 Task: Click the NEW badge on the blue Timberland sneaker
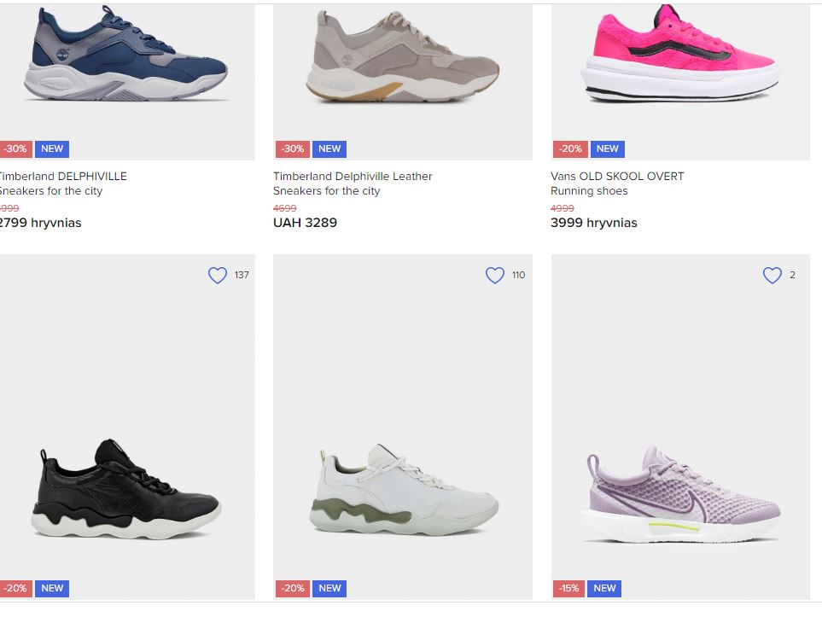coord(52,148)
